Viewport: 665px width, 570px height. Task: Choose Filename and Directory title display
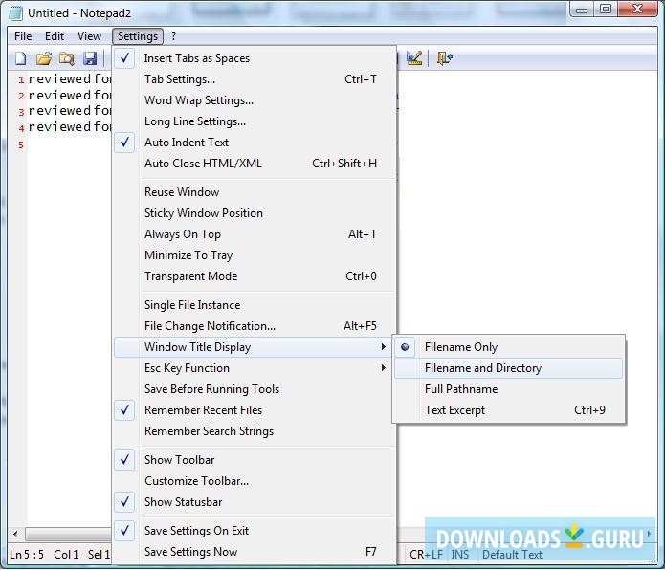pos(509,368)
